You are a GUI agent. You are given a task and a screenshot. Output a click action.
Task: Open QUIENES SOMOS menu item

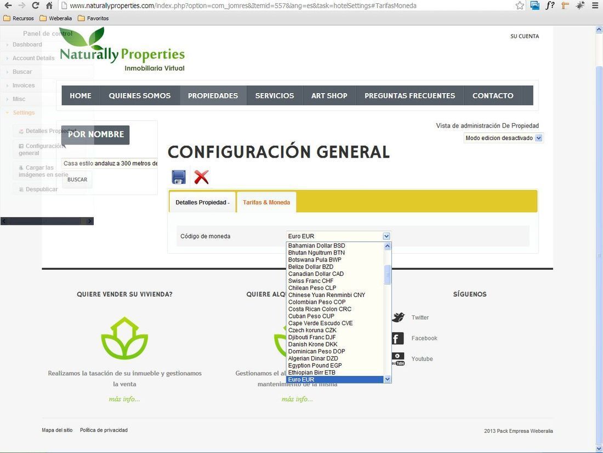pyautogui.click(x=140, y=96)
